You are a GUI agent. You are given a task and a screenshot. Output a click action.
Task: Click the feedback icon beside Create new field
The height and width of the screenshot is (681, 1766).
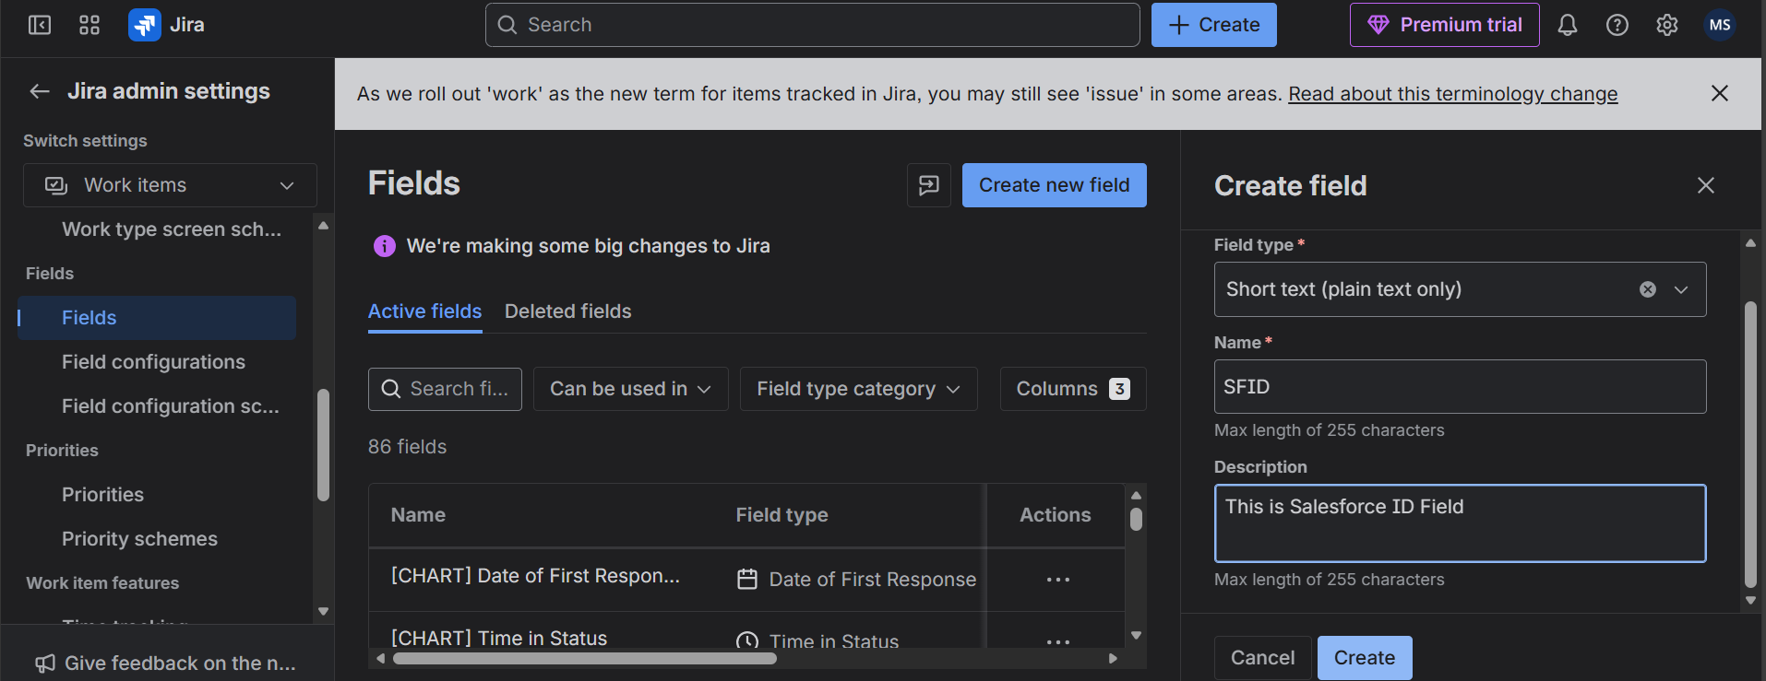929,185
